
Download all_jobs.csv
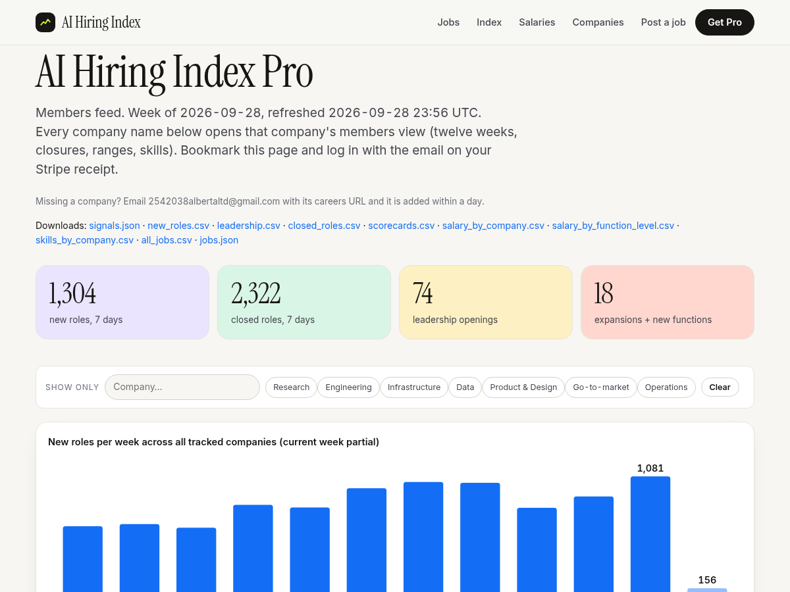point(167,240)
